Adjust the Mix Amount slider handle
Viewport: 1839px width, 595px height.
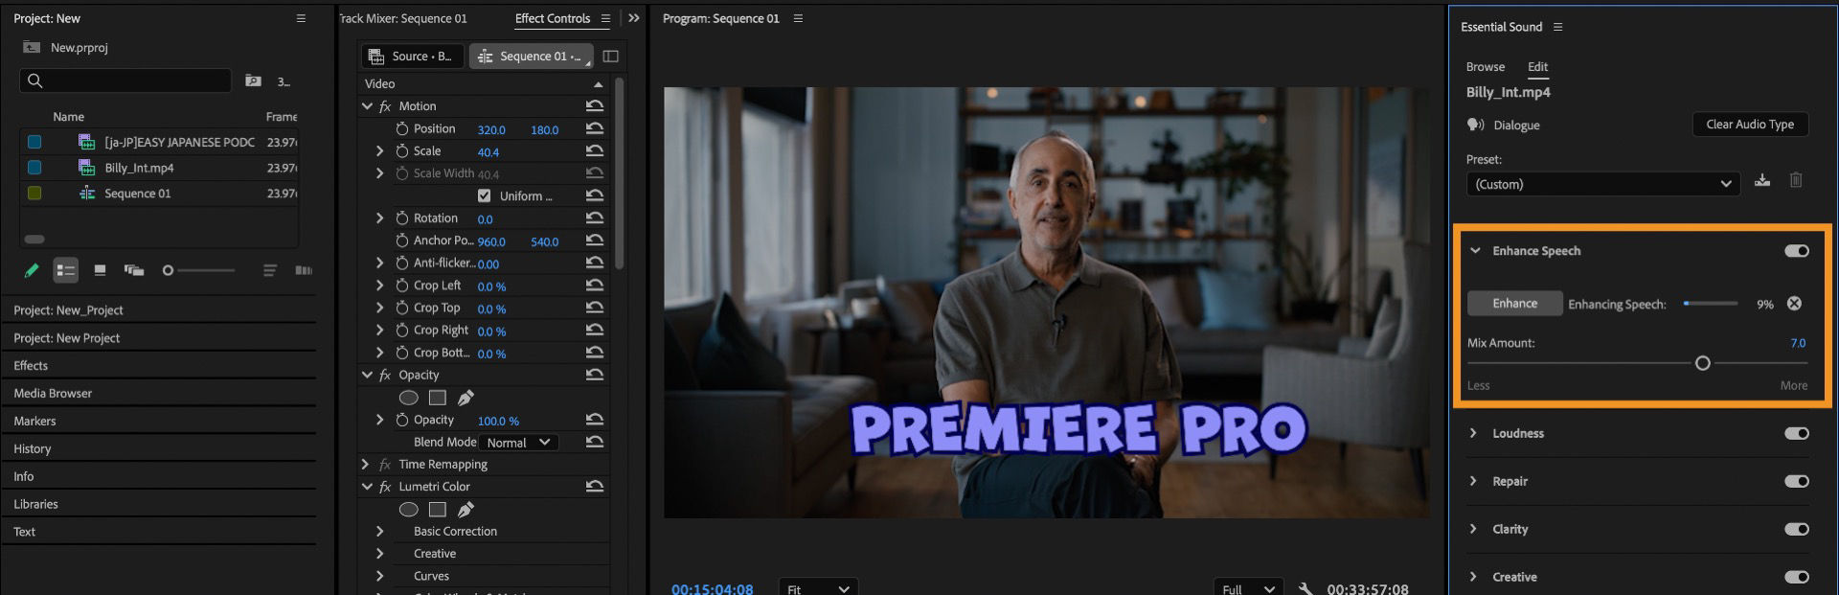click(x=1702, y=363)
